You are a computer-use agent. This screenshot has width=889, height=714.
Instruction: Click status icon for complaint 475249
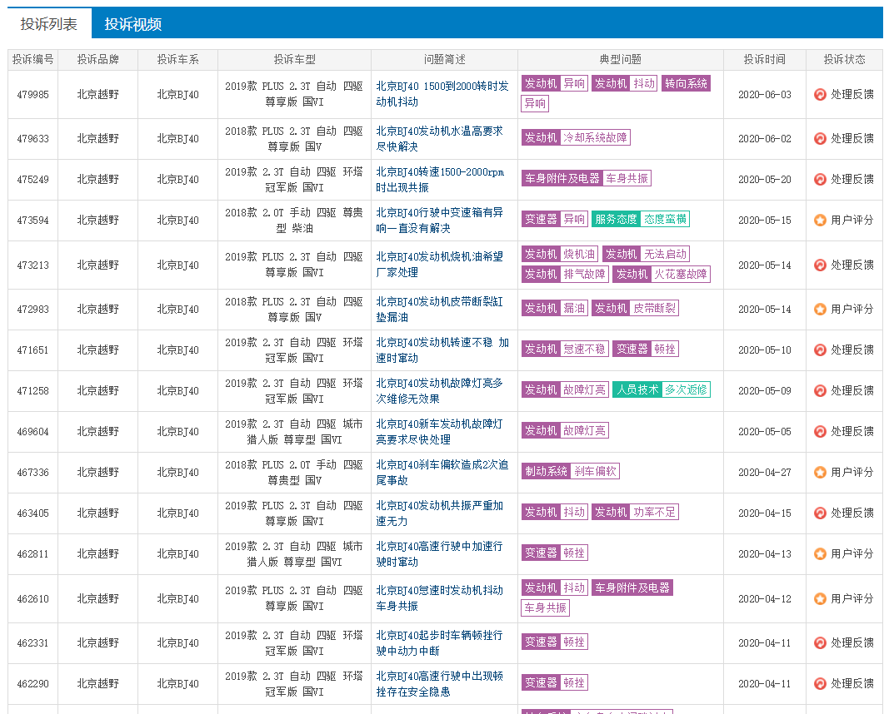tap(820, 180)
